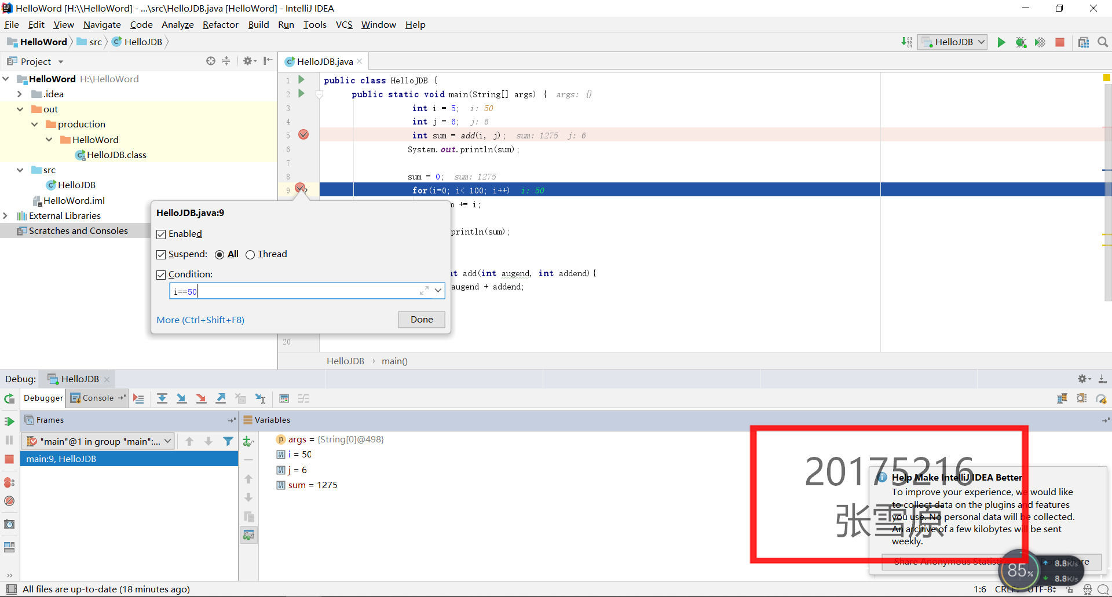Hide the Project tool window
The width and height of the screenshot is (1112, 597).
pos(268,61)
